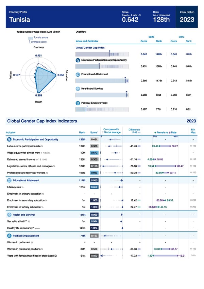The height and width of the screenshot is (289, 204).
Task: Click the Enrolment in tertiary education score box
Action: 95,207
